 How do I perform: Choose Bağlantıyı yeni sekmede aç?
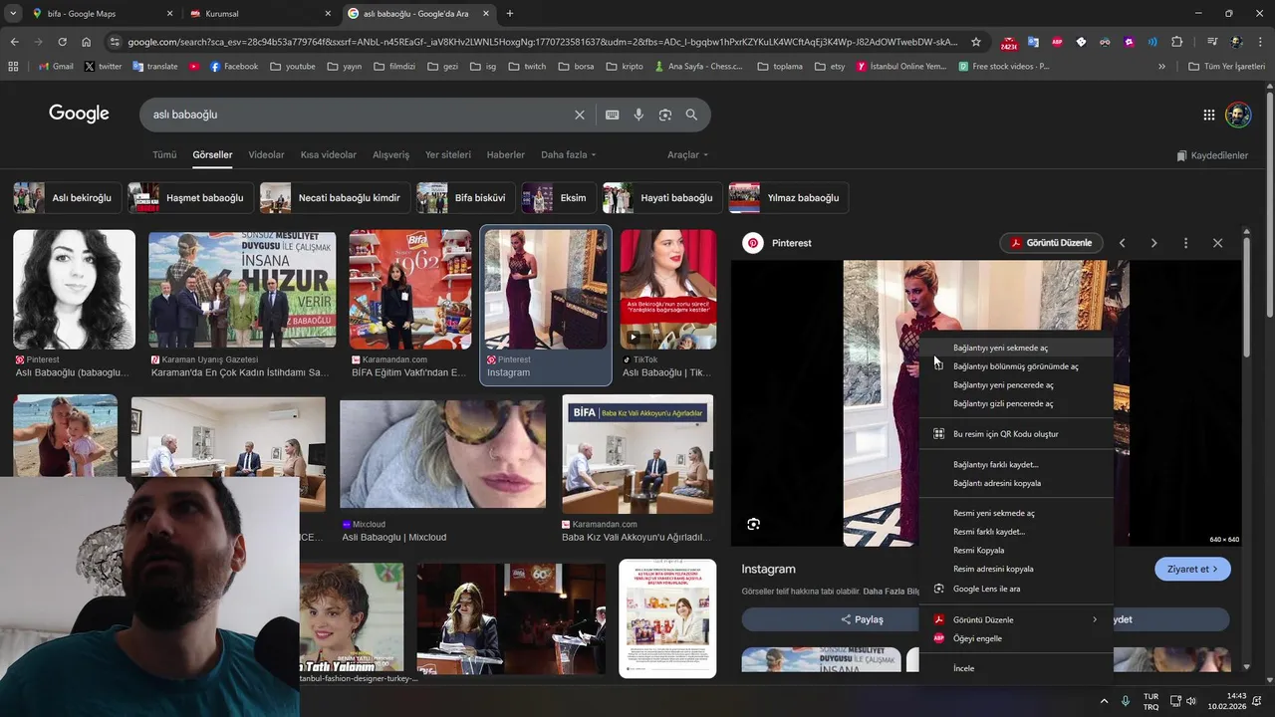[x=1016, y=349]
